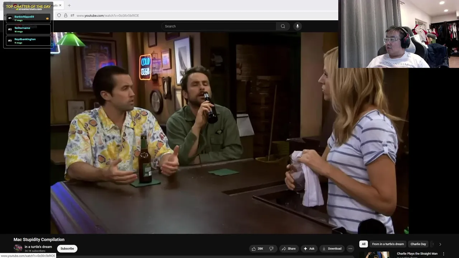Image resolution: width=459 pixels, height=258 pixels.
Task: Dislike the video
Action: (271, 249)
